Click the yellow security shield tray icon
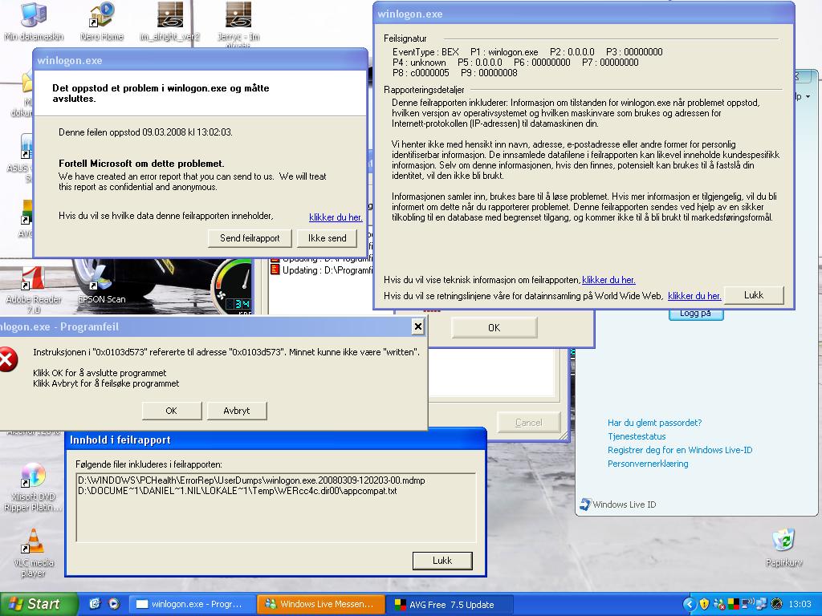The height and width of the screenshot is (616, 822). pyautogui.click(x=704, y=605)
